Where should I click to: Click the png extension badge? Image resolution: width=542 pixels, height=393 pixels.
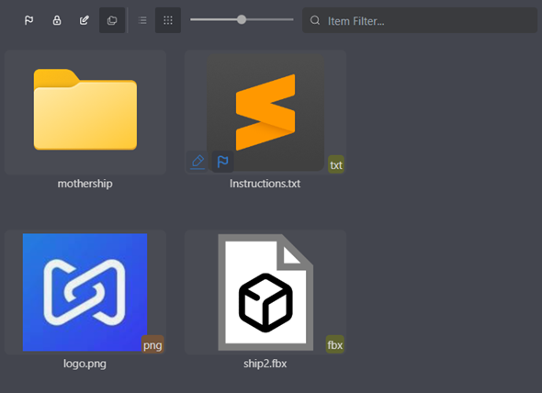pyautogui.click(x=152, y=344)
